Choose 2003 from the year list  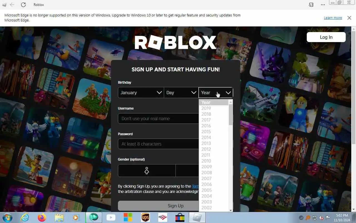(x=214, y=202)
